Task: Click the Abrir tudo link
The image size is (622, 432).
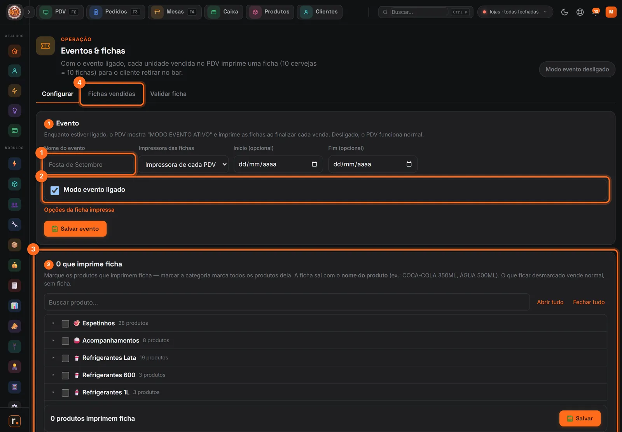Action: [x=550, y=302]
